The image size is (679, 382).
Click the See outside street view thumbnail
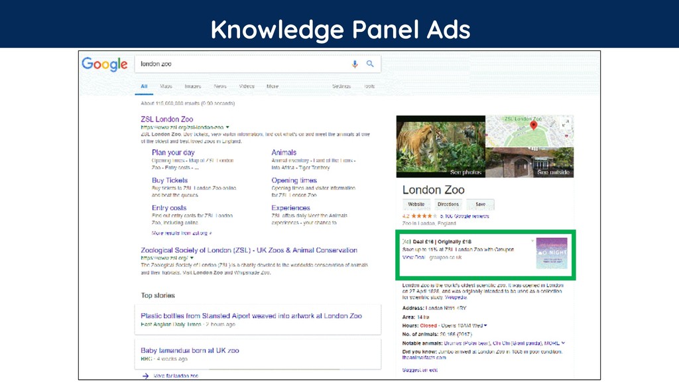(530, 162)
